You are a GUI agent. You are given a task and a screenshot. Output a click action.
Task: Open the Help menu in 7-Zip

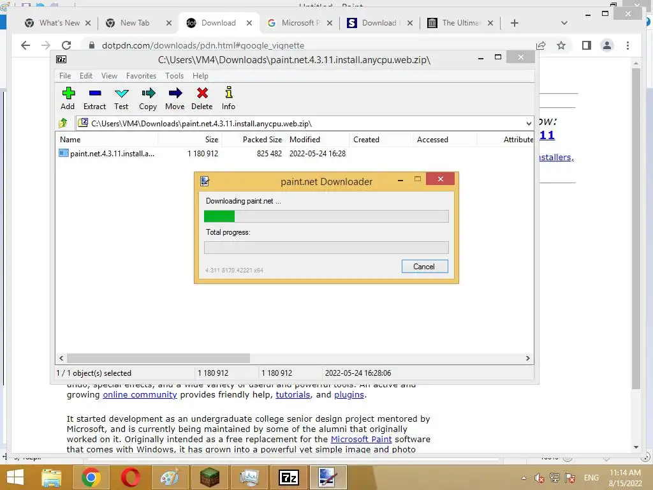(200, 76)
